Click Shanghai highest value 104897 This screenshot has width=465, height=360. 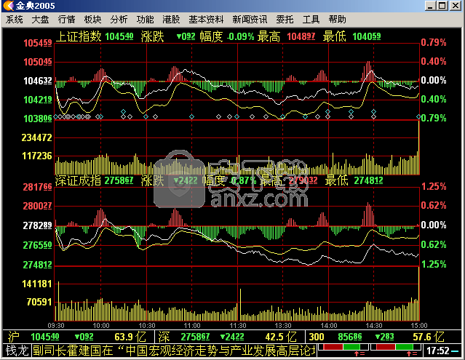(x=301, y=37)
